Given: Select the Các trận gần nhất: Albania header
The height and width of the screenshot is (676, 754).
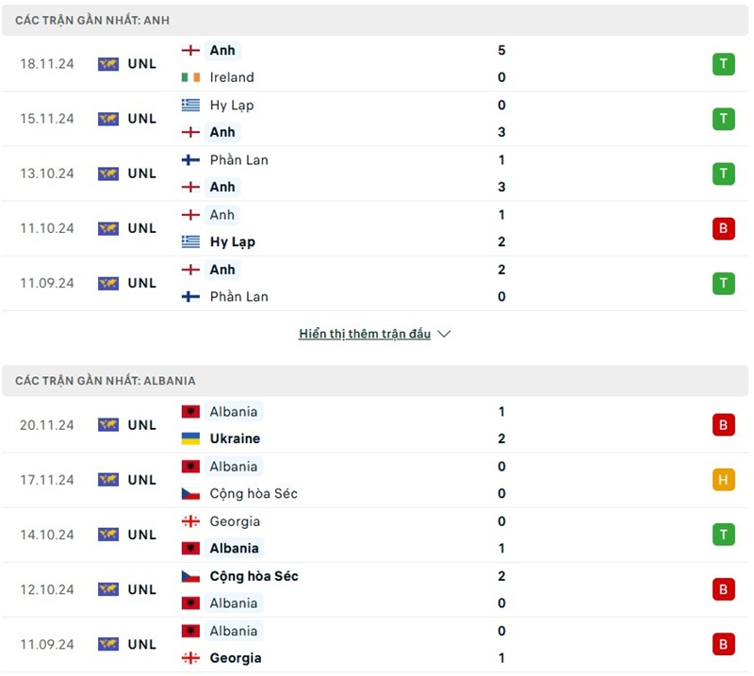Looking at the screenshot, I should [106, 381].
